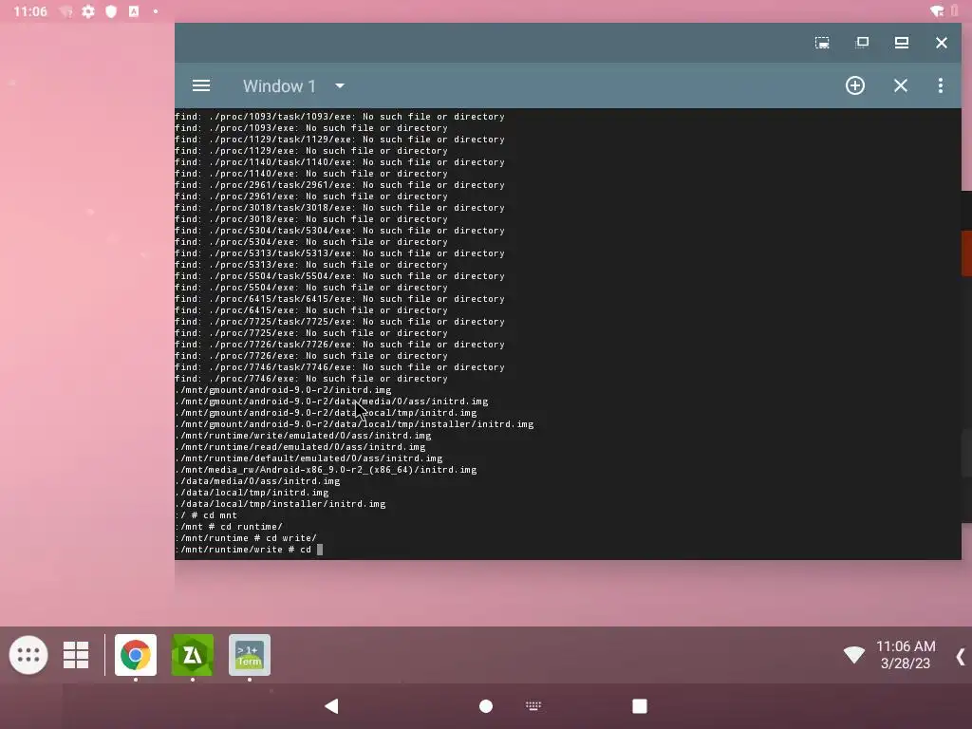This screenshot has width=972, height=729.
Task: Click the taskbar clock 11:06 AM
Action: (905, 646)
